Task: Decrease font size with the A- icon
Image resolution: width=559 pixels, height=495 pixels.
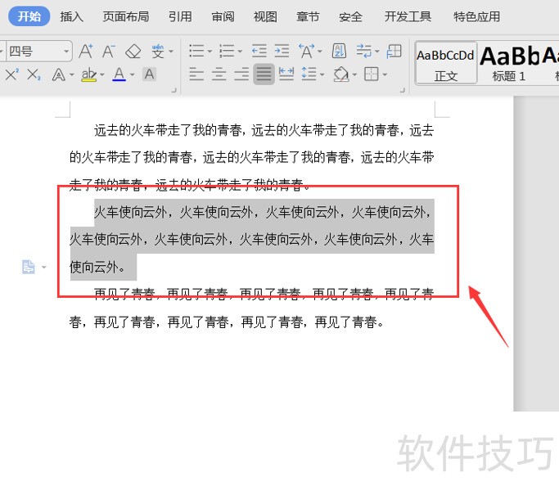Action: pos(109,52)
